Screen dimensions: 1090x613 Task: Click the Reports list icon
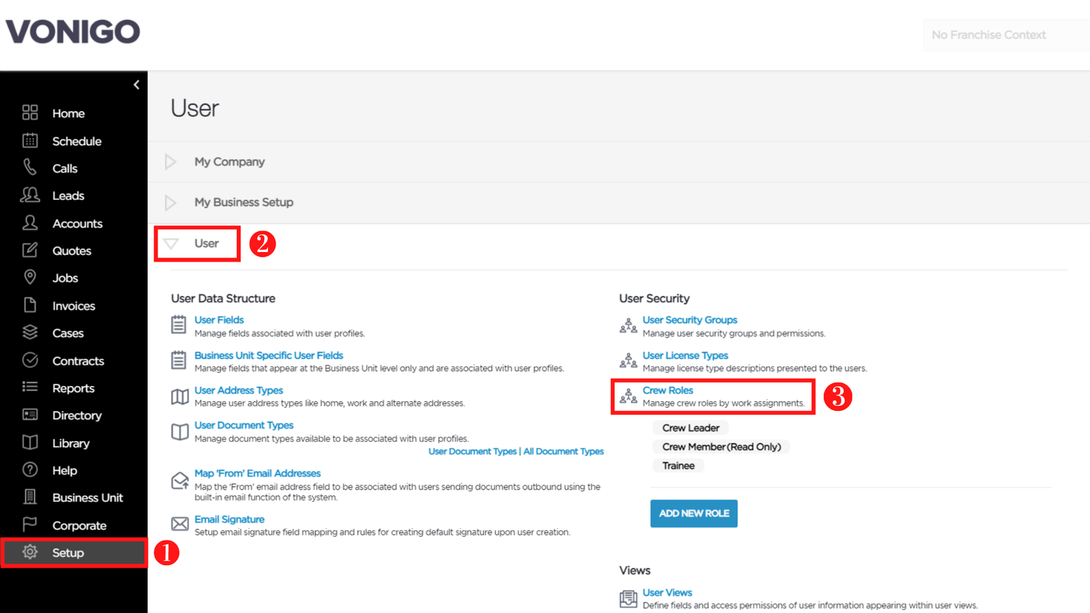tap(30, 387)
